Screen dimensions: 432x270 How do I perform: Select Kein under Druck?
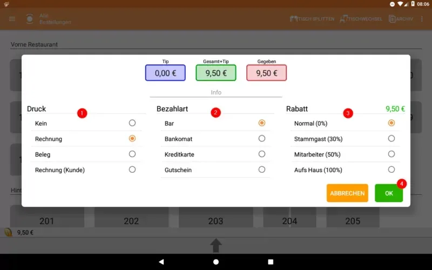[132, 123]
